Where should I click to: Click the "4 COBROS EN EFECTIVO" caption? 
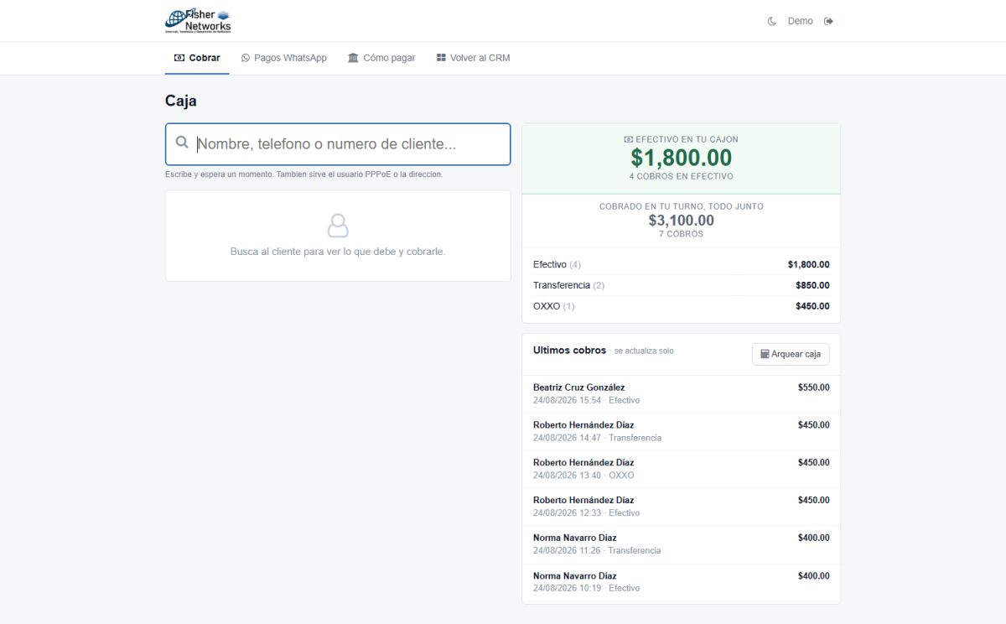pos(682,176)
